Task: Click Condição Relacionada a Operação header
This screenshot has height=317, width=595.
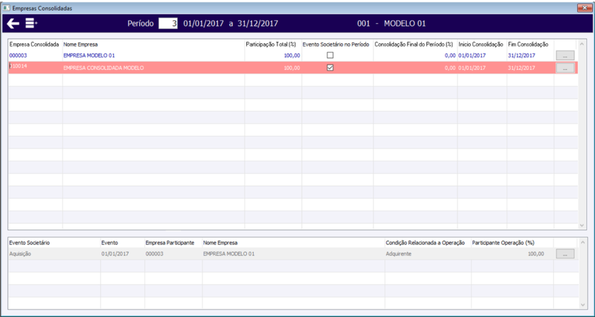Action: click(x=425, y=243)
